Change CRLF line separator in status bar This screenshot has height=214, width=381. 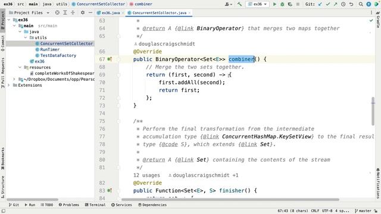point(315,211)
